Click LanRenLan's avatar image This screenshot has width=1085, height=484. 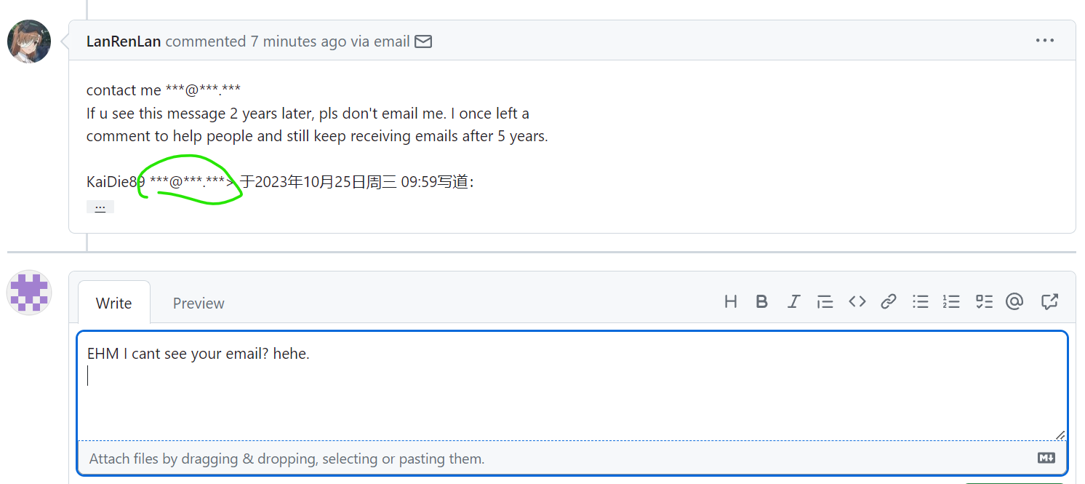tap(28, 41)
